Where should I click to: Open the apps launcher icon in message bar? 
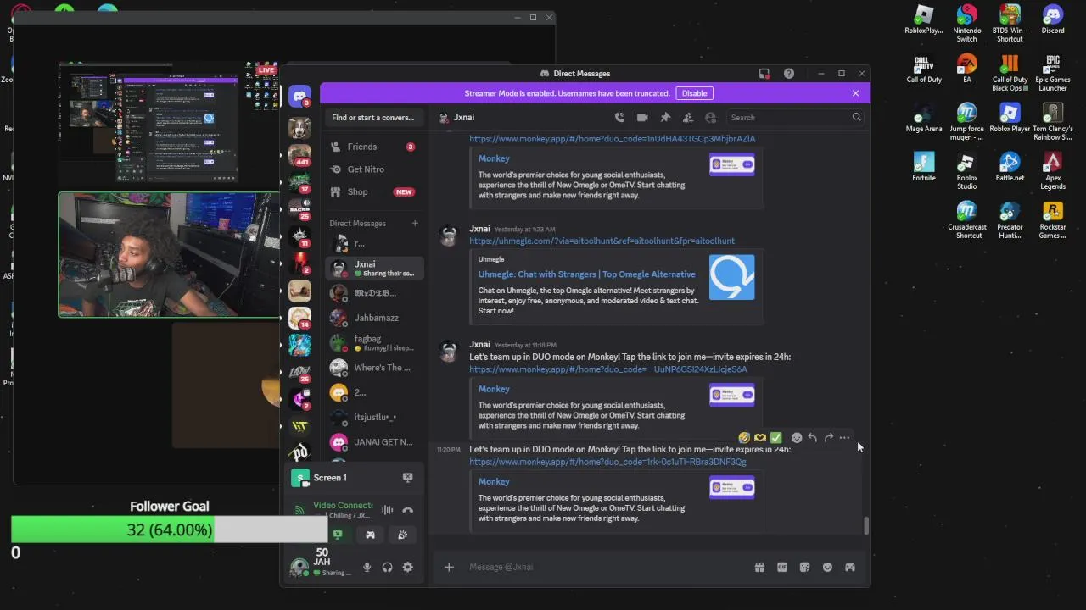pos(850,567)
